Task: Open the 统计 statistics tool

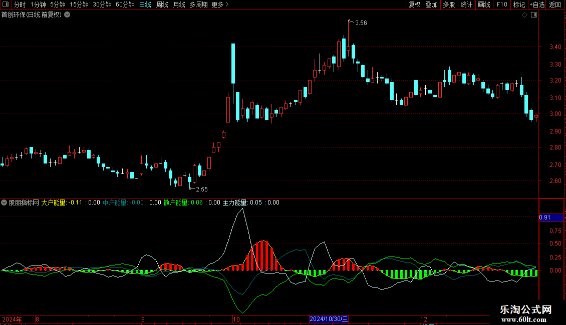Action: click(x=466, y=4)
